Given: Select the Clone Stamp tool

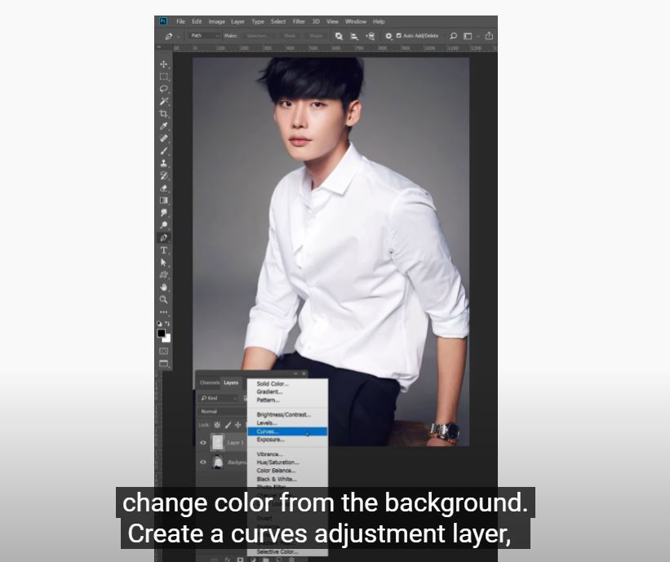Looking at the screenshot, I should point(164,163).
